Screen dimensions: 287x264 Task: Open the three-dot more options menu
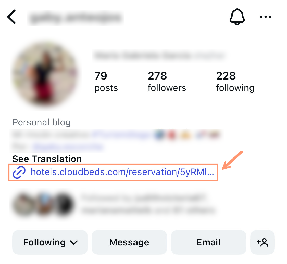point(265,17)
